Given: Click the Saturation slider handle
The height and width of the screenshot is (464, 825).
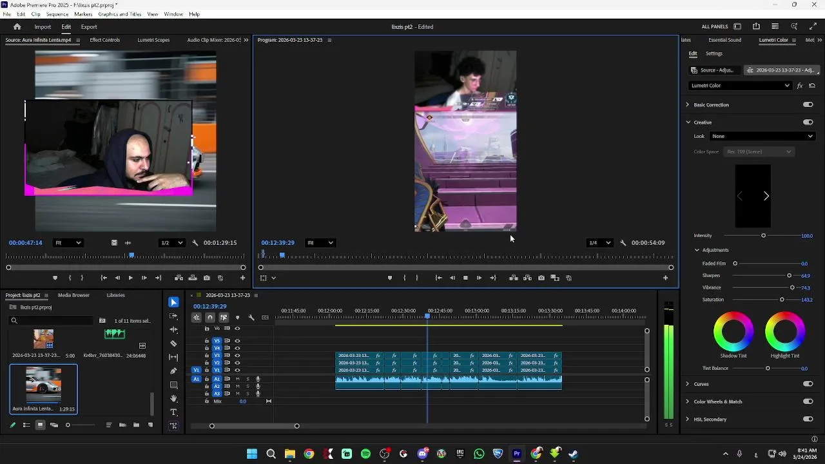Looking at the screenshot, I should pos(782,300).
